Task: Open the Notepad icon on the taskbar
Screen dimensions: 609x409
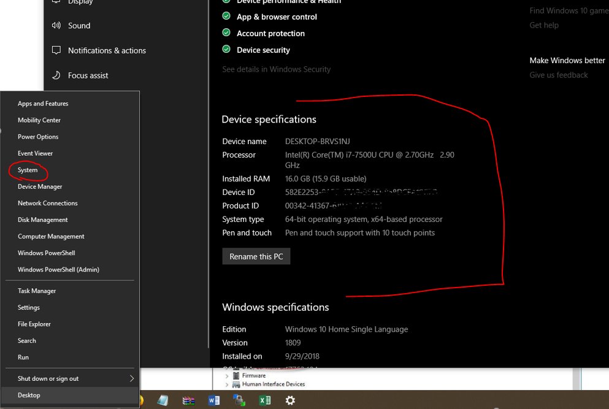Action: (x=163, y=400)
